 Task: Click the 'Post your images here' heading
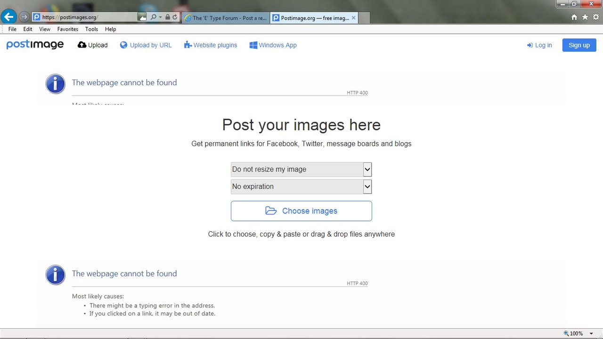point(301,125)
